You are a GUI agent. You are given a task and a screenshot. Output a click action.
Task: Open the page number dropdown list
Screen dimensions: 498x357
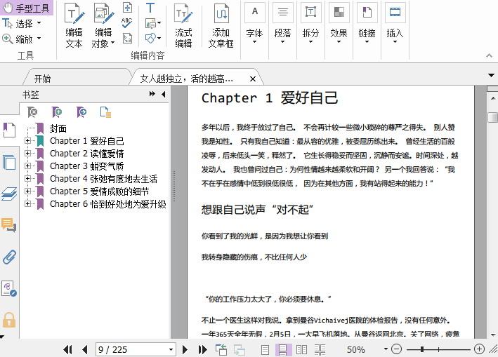click(171, 349)
